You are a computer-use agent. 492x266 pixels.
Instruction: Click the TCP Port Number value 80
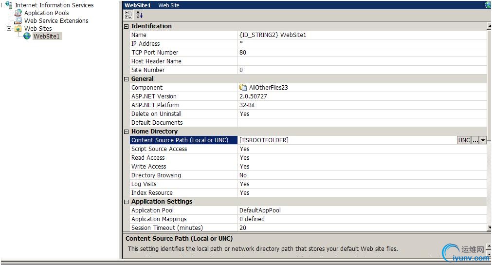click(x=242, y=53)
